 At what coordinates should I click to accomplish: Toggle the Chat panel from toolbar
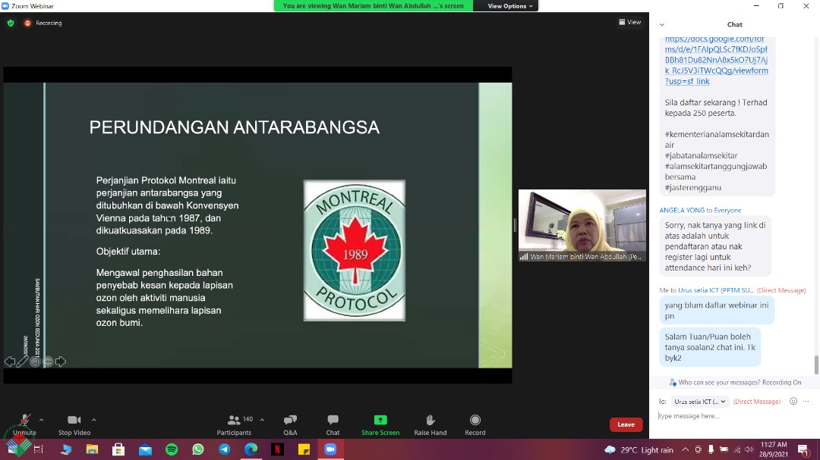point(333,424)
